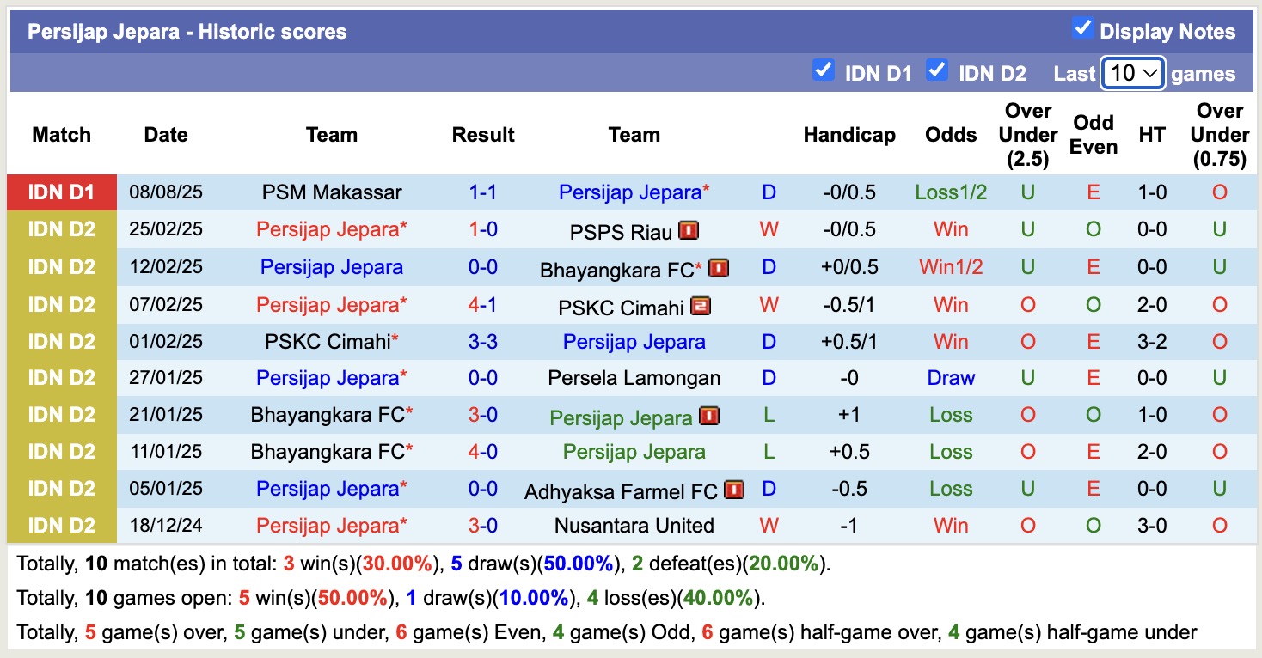Toggle the Display Notes checkbox

(1082, 28)
